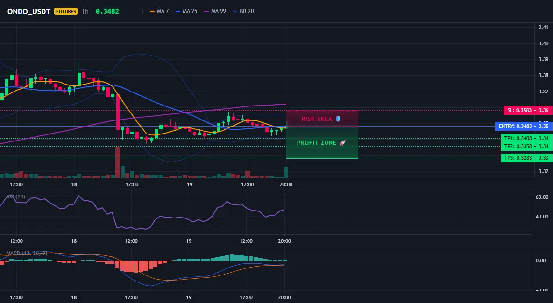Click the ONDO_USDT symbol name

(x=29, y=11)
